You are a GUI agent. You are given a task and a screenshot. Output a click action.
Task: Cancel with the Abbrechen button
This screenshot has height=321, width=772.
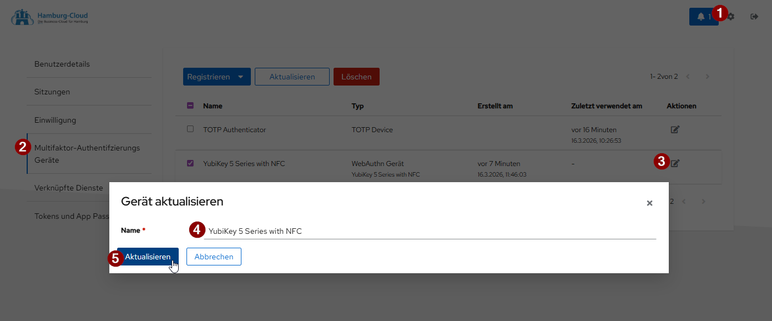(x=214, y=257)
